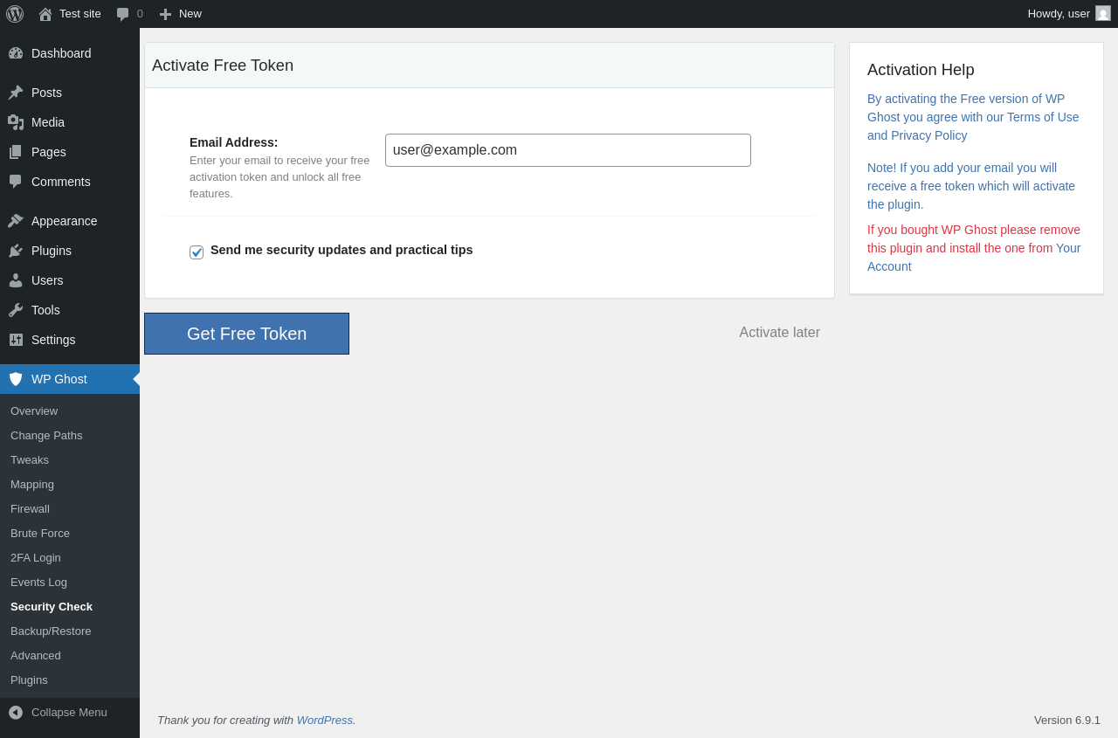
Task: Click the Plugins plug icon
Action: click(x=16, y=251)
